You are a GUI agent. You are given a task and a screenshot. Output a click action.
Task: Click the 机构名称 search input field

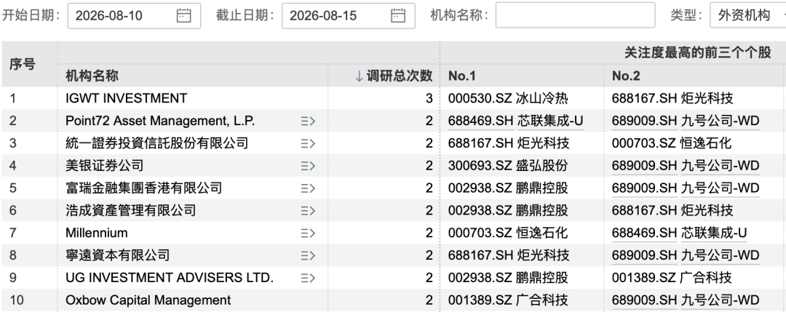coord(575,15)
